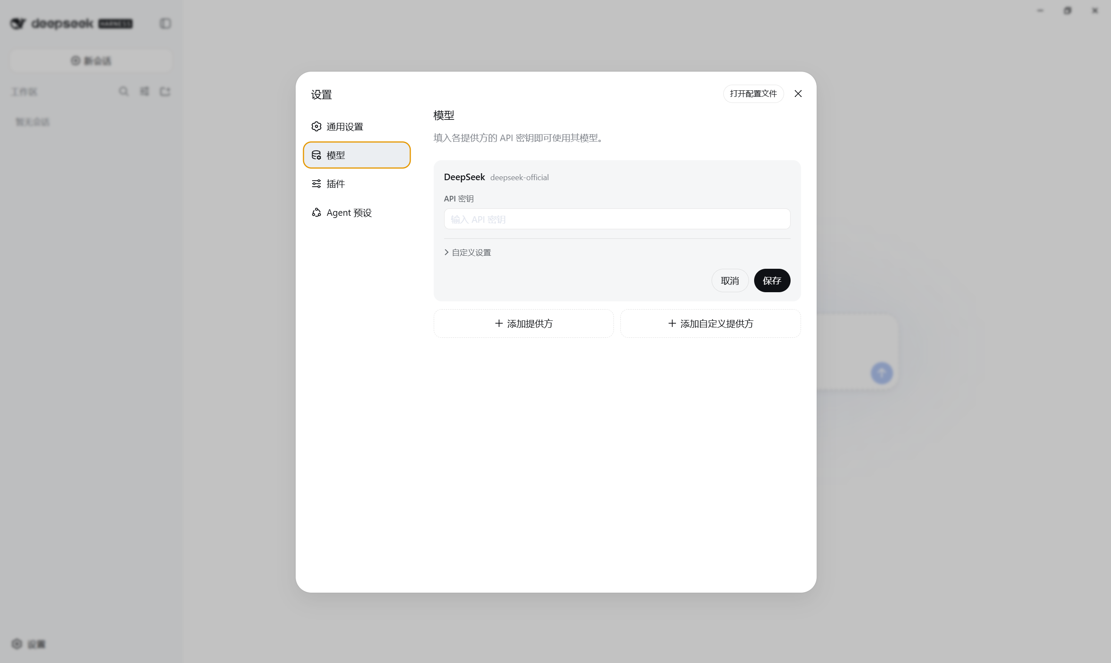This screenshot has width=1111, height=663.
Task: Click the 模型 heading in content pane
Action: point(444,115)
